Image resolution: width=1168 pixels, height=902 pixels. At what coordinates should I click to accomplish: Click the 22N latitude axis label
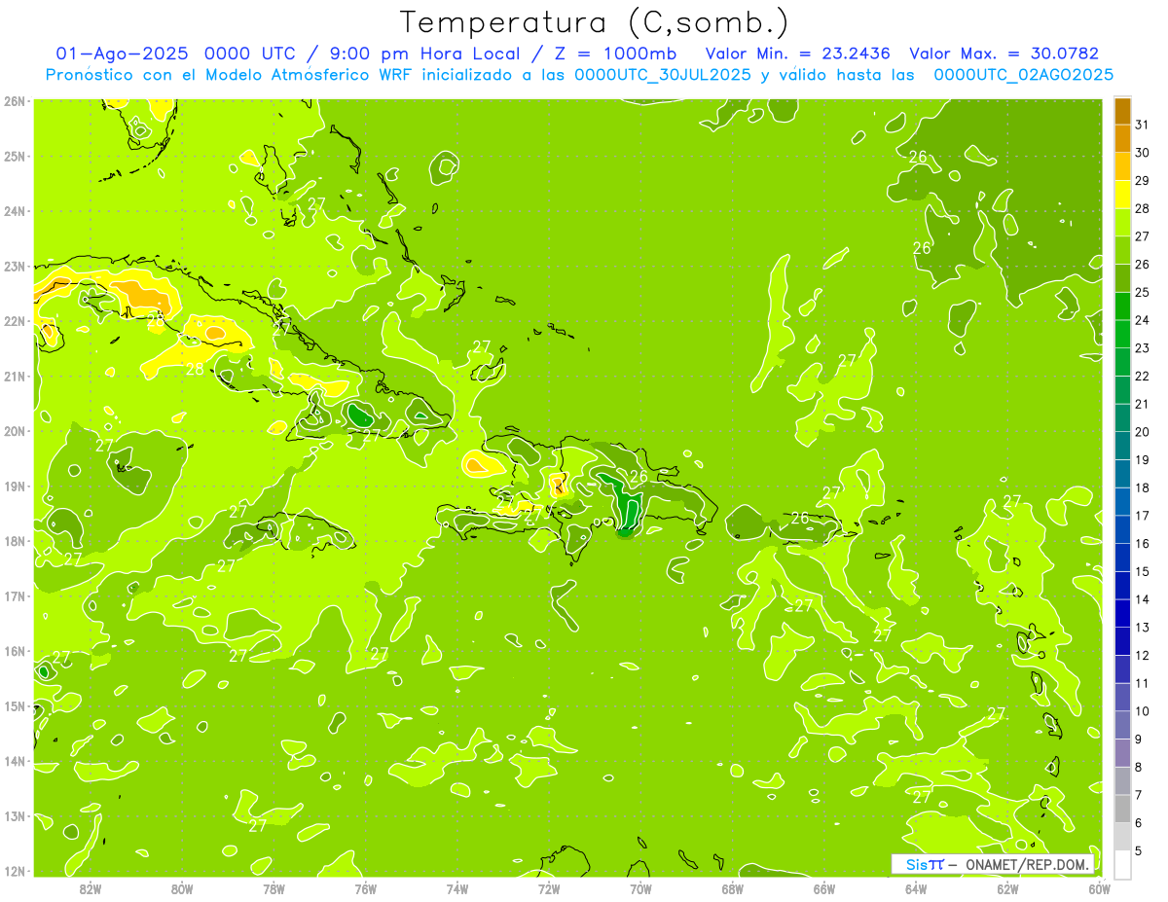click(15, 321)
